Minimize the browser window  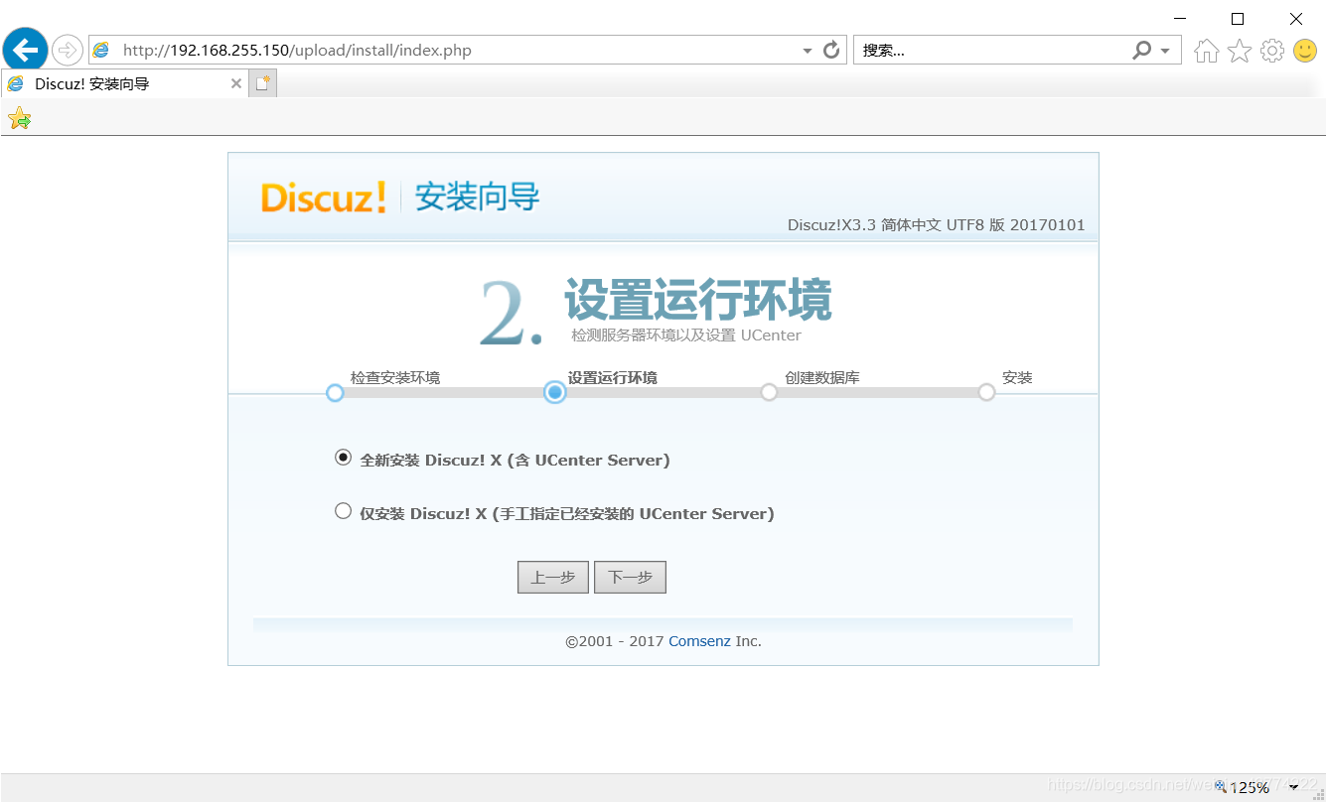tap(1179, 18)
